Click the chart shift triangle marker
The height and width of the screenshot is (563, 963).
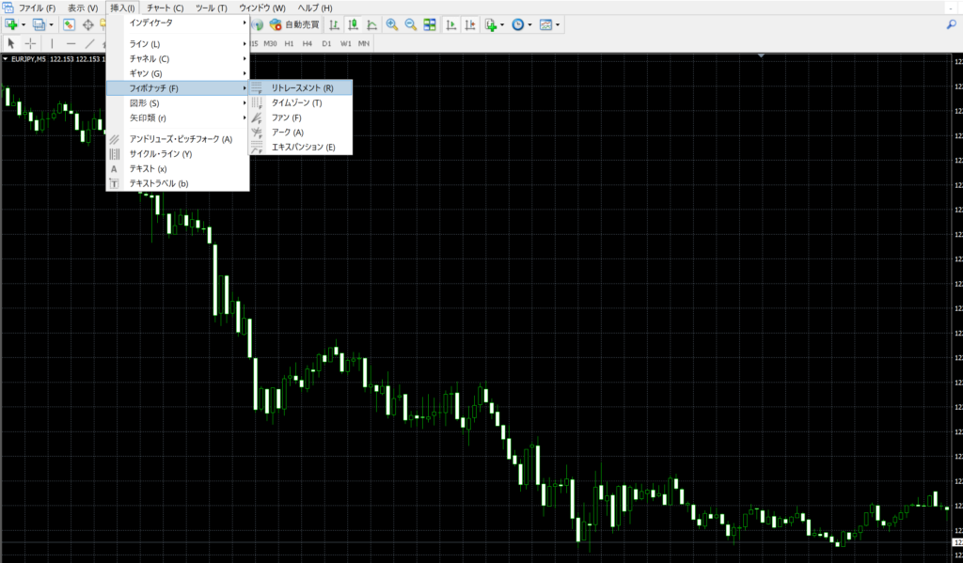(x=761, y=55)
